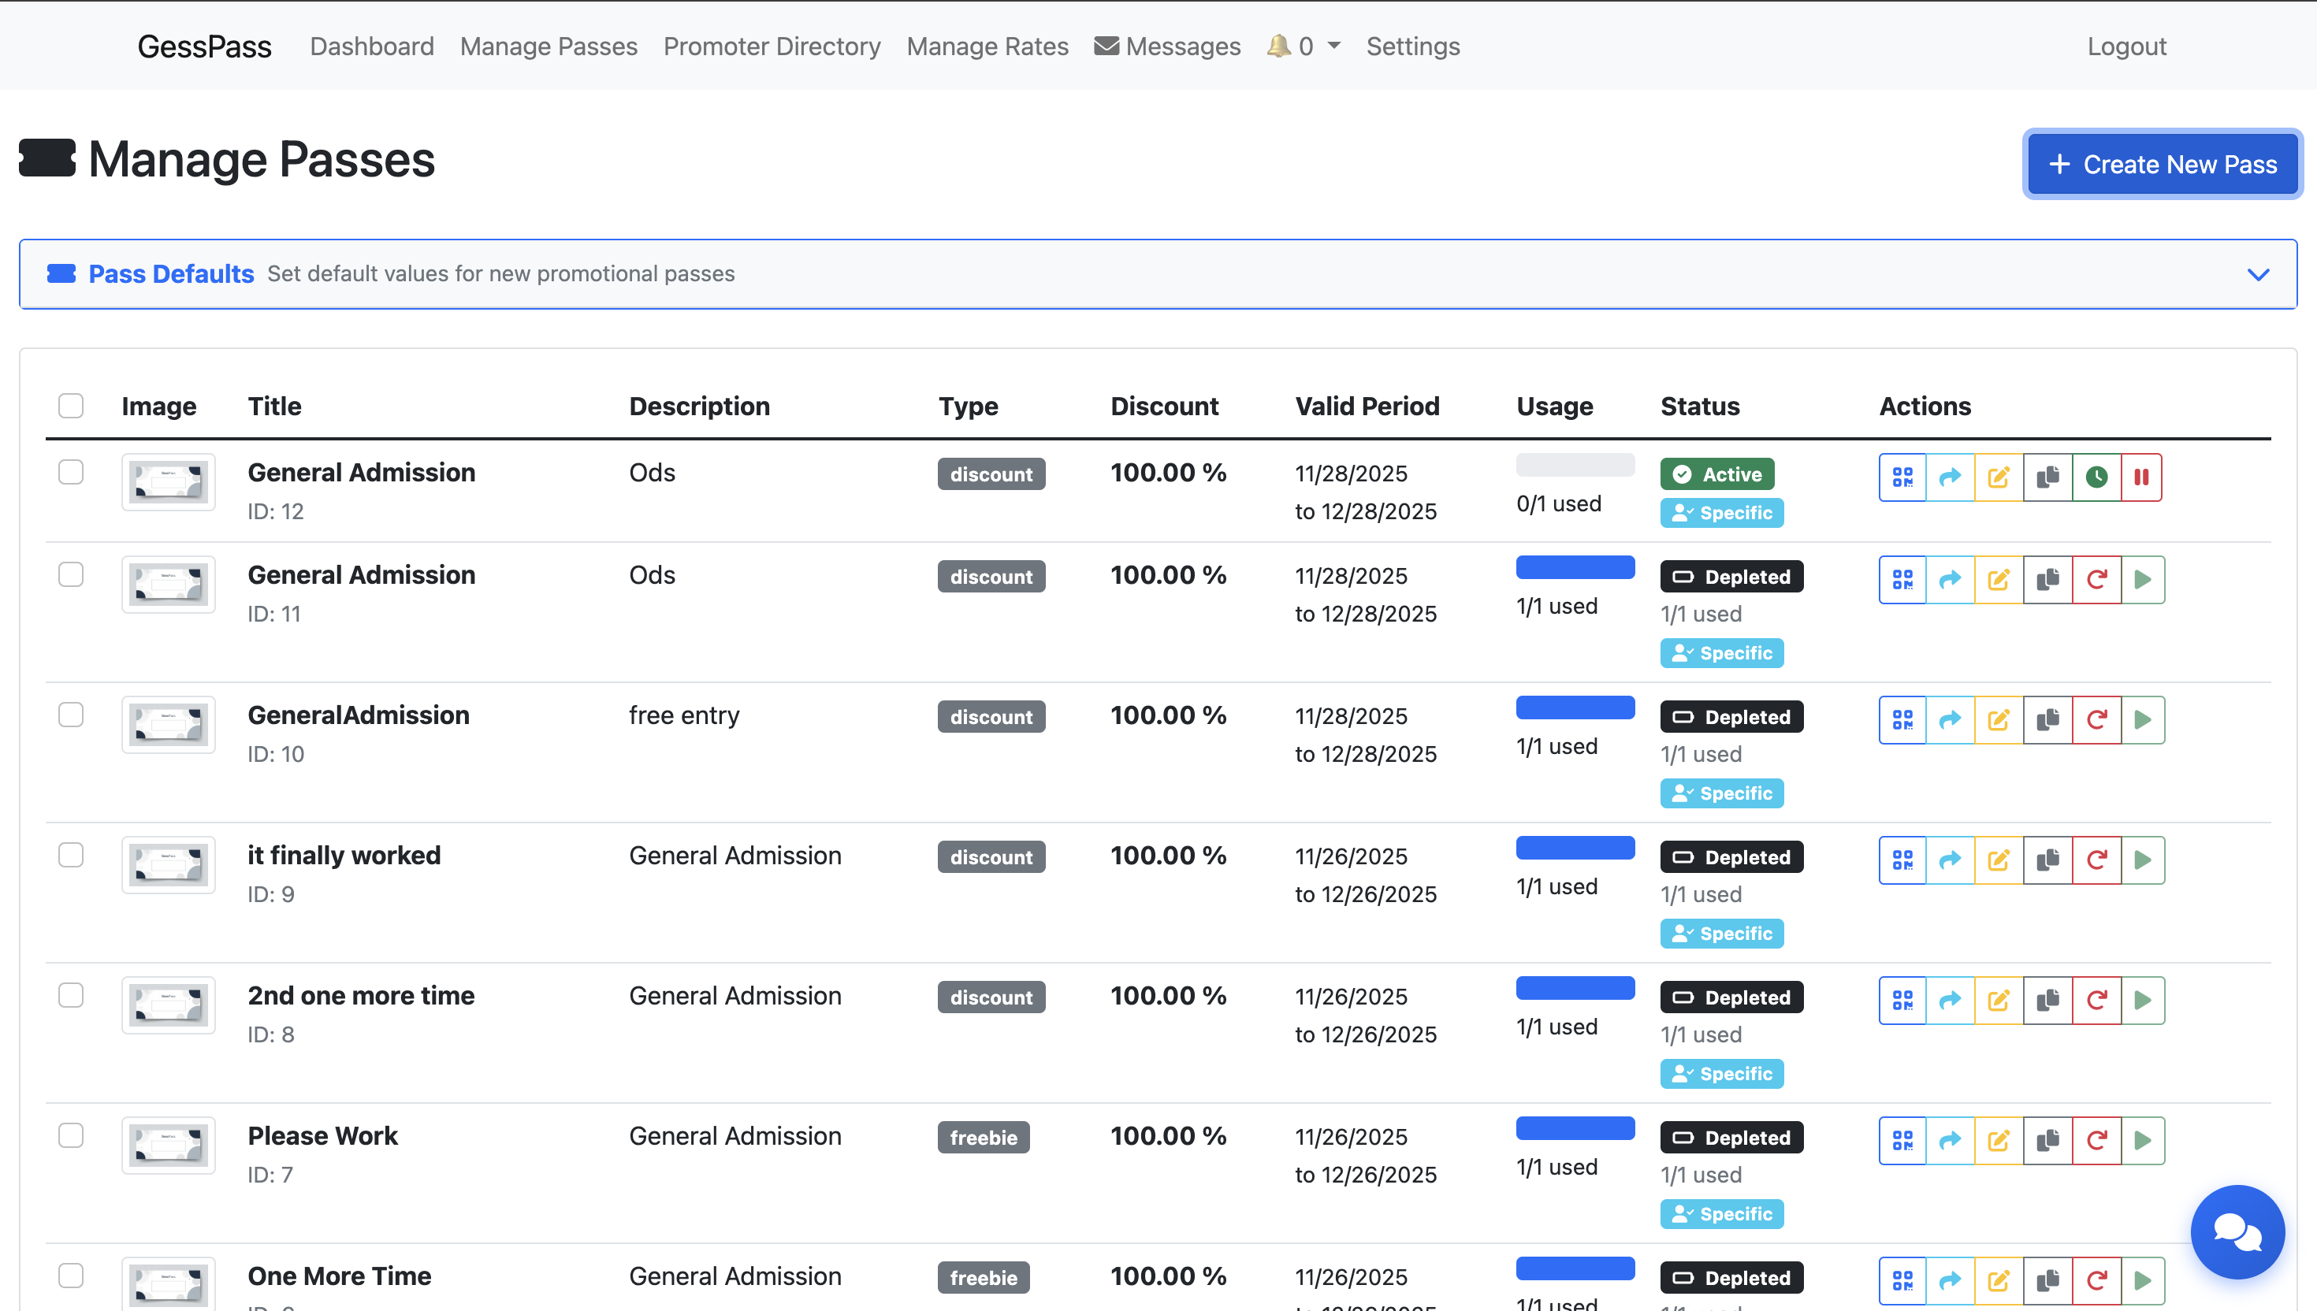This screenshot has width=2317, height=1311.
Task: Reactivate '2nd one more time' using play icon
Action: point(2144,1000)
